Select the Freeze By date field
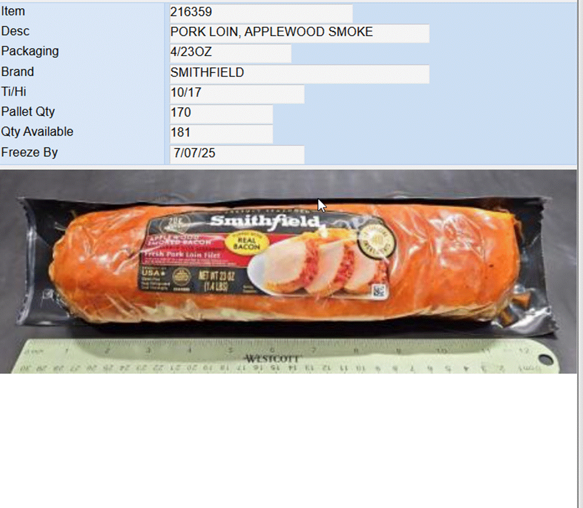This screenshot has height=508, width=583. [x=237, y=153]
